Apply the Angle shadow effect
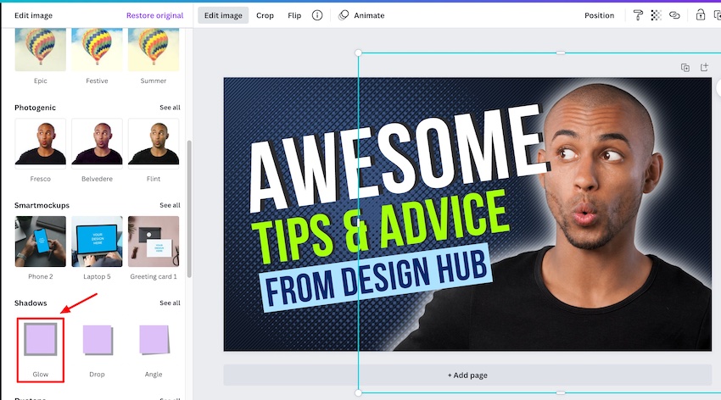This screenshot has height=400, width=721. point(154,340)
